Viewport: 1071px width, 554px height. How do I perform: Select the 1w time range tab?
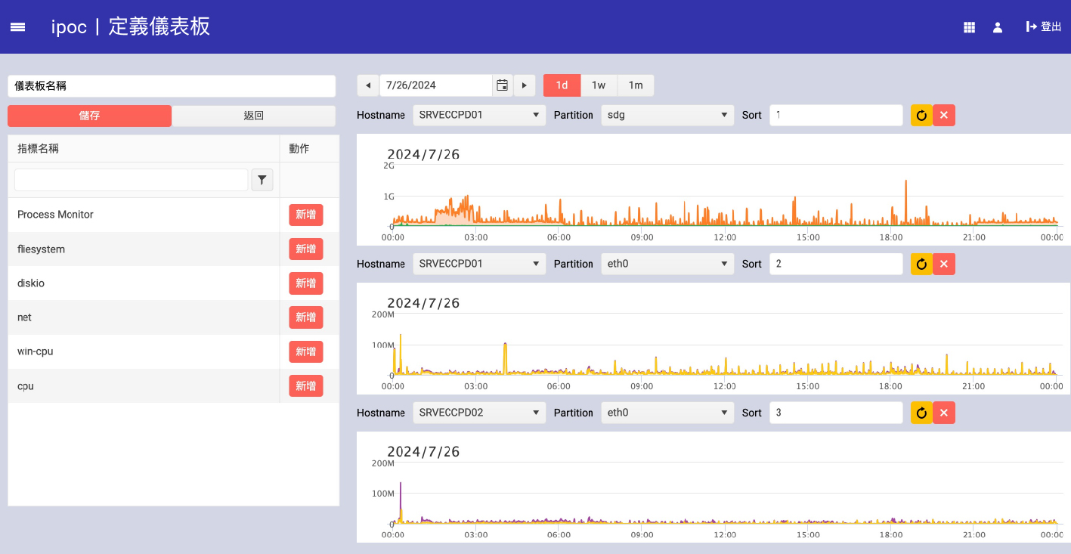599,85
